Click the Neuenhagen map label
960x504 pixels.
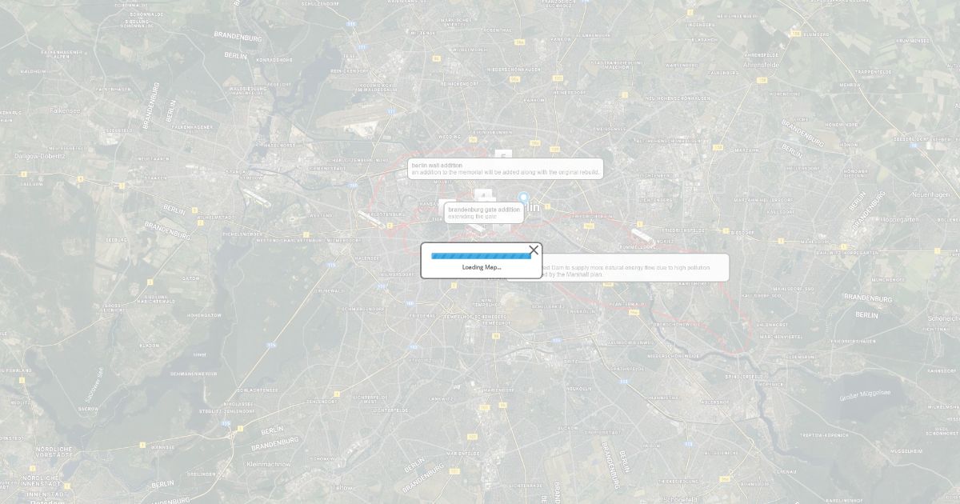click(x=931, y=194)
